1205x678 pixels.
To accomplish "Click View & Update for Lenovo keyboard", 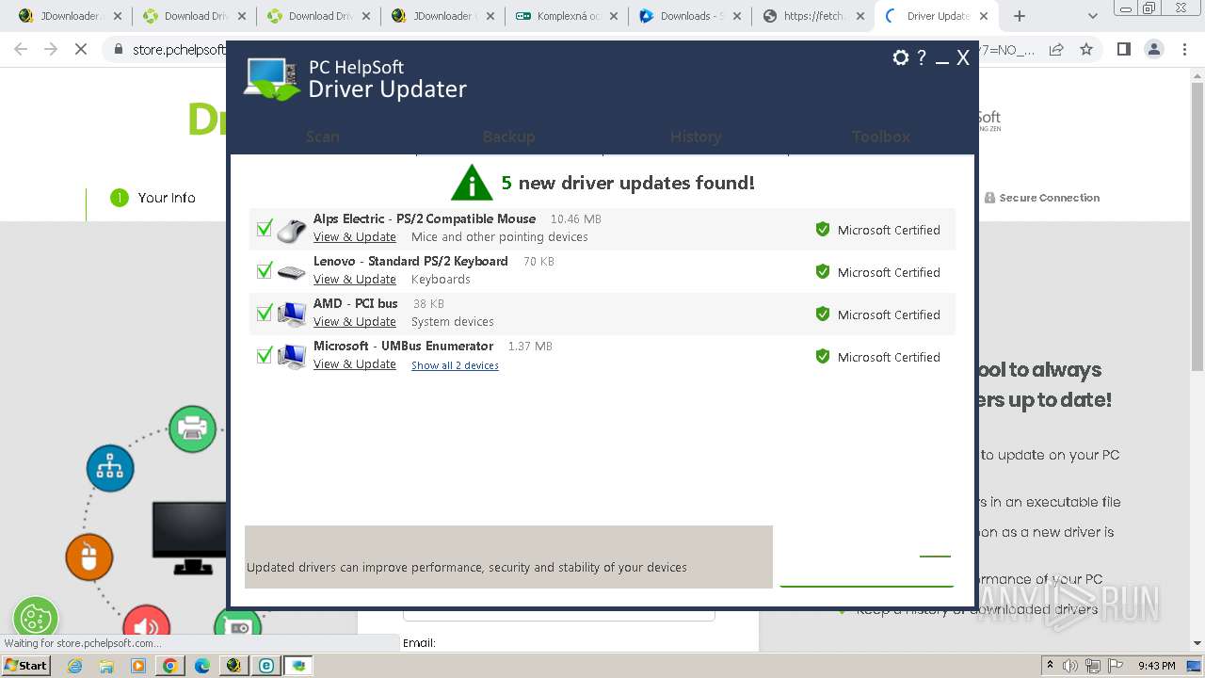I will (355, 280).
